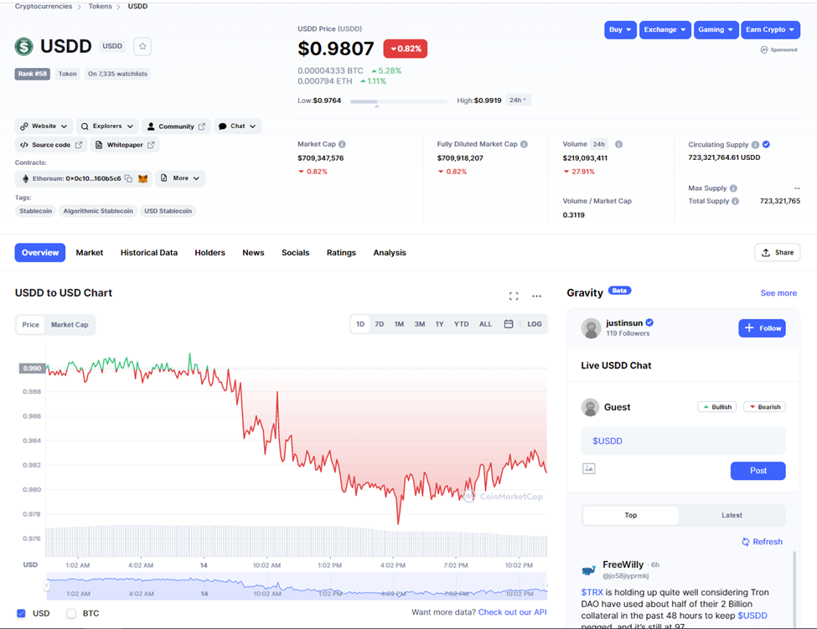Click the image upload icon in chat

589,468
